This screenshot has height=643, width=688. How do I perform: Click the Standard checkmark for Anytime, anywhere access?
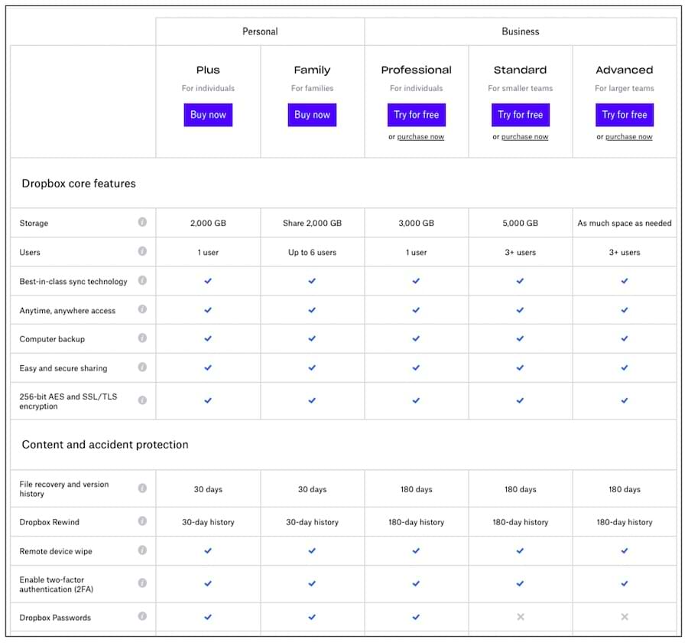pyautogui.click(x=520, y=310)
